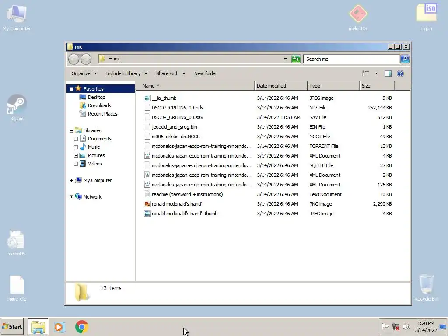
Task: Click the Back navigation button
Action: click(x=73, y=59)
